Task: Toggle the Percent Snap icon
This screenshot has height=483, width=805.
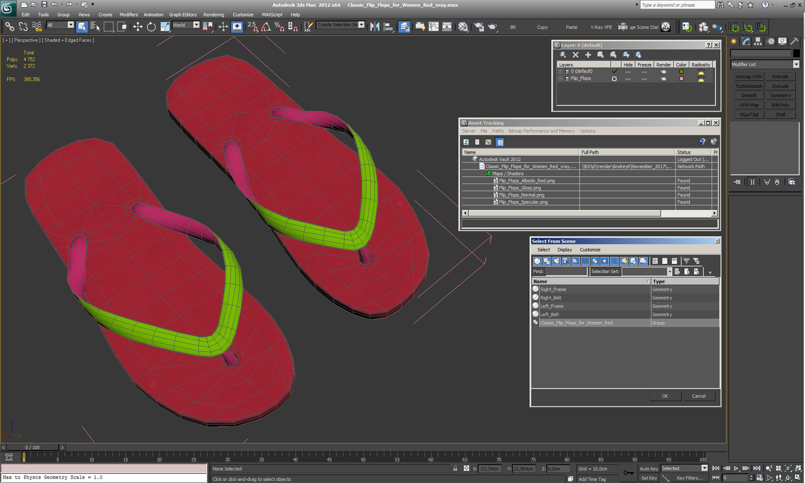Action: pyautogui.click(x=279, y=26)
